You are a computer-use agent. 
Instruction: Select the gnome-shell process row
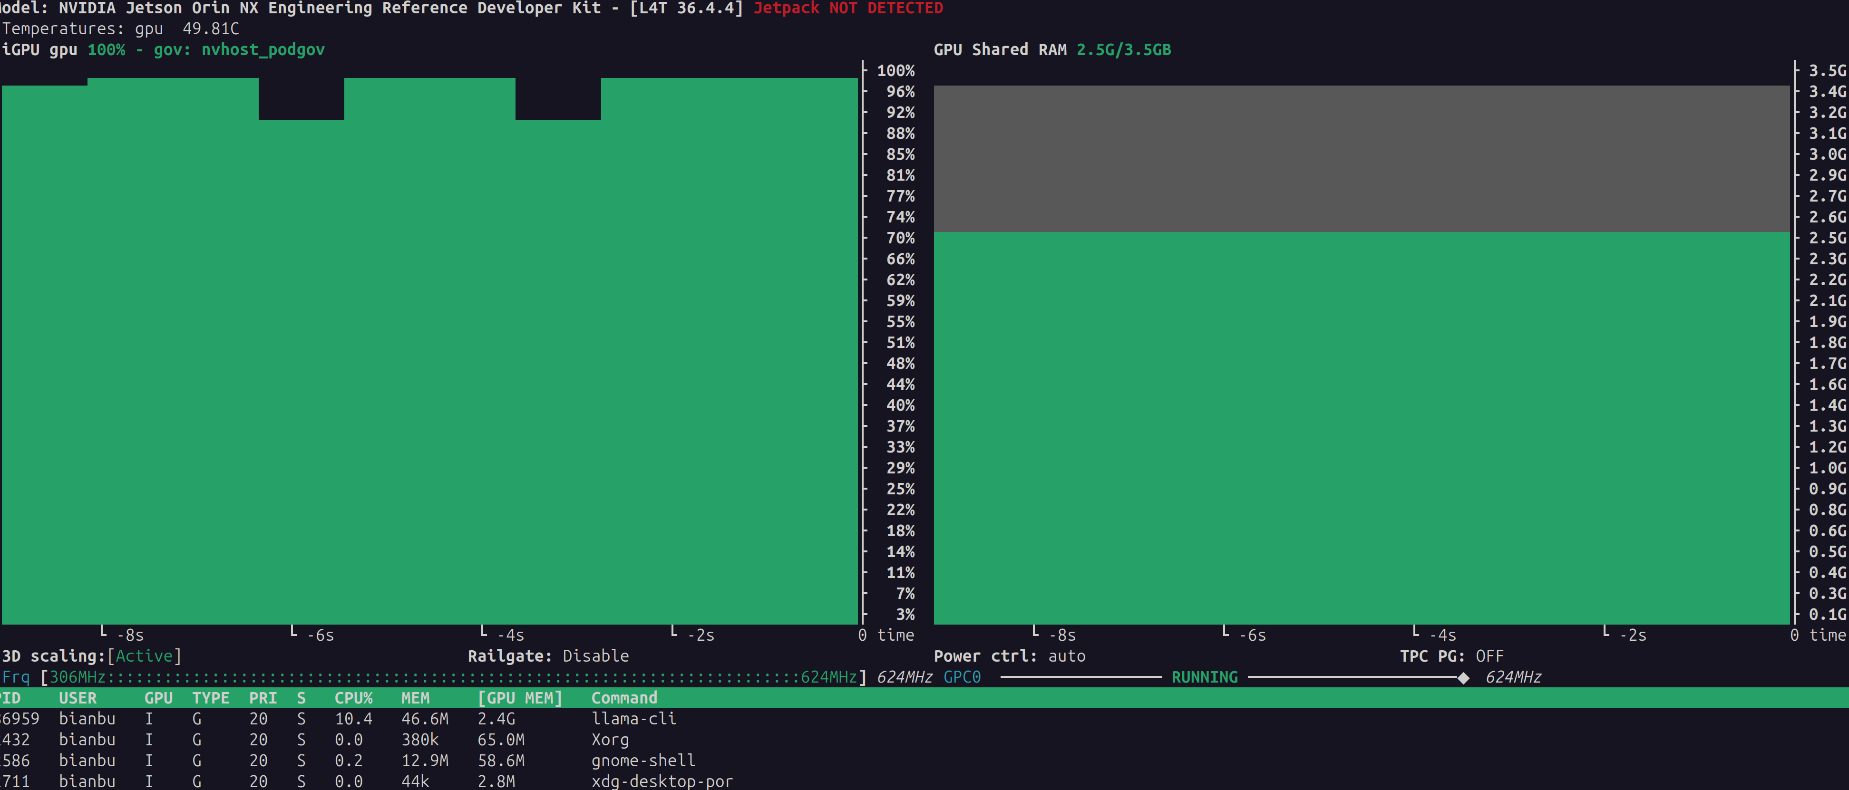[x=642, y=761]
